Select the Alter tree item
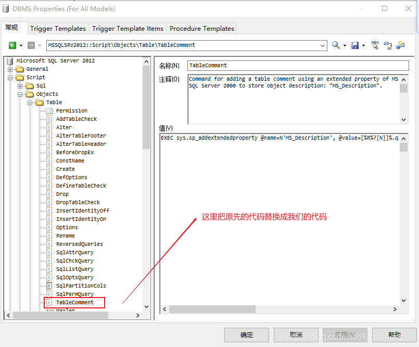Viewport: 419px width, 347px height. 64,127
